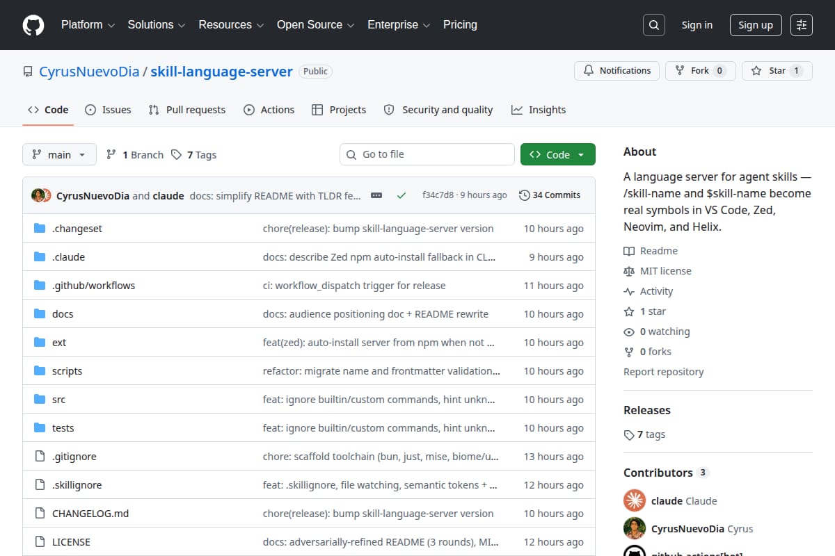Click the tests folder icon
The image size is (835, 556).
point(40,428)
